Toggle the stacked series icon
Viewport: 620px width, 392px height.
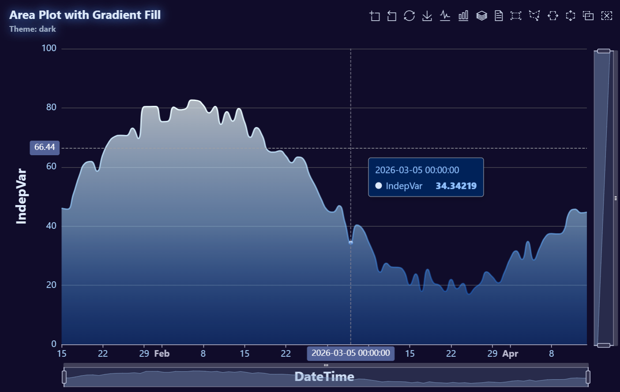pyautogui.click(x=481, y=16)
